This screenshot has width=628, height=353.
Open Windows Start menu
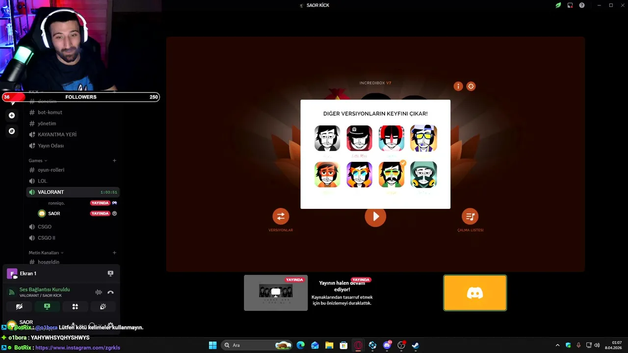click(212, 345)
